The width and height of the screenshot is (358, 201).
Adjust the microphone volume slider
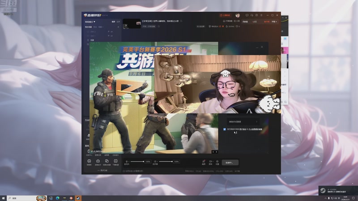click(137, 162)
